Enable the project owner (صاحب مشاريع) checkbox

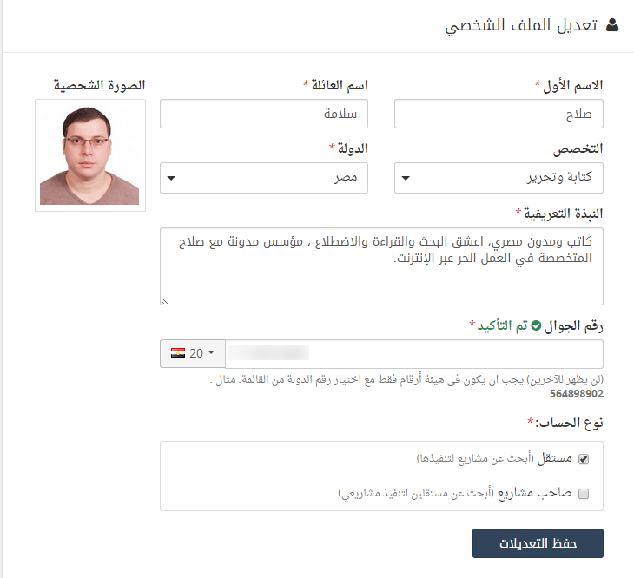pos(584,494)
